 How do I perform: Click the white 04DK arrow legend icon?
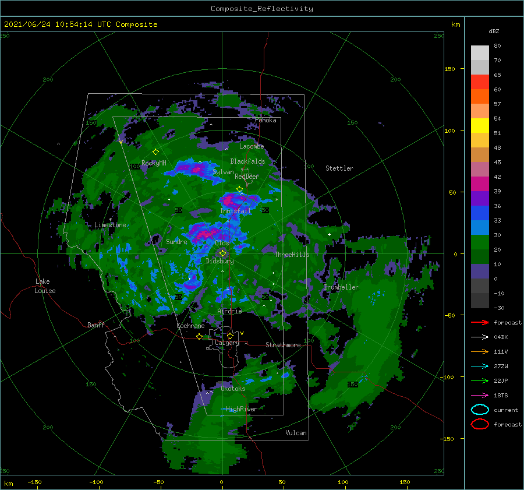coord(480,337)
